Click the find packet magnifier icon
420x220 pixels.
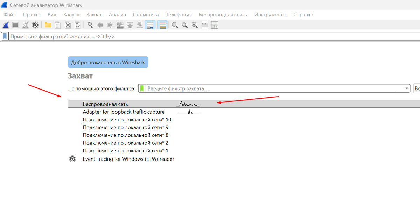click(90, 25)
